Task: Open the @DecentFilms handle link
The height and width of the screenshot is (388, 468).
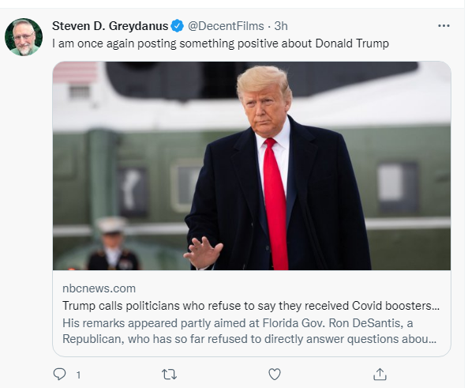Action: click(x=226, y=26)
